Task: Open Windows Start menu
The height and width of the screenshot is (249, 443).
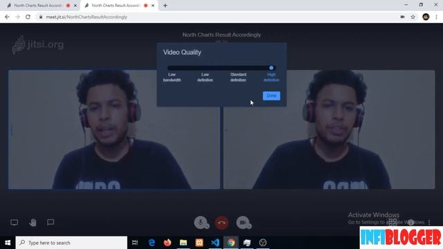Action: [x=8, y=243]
